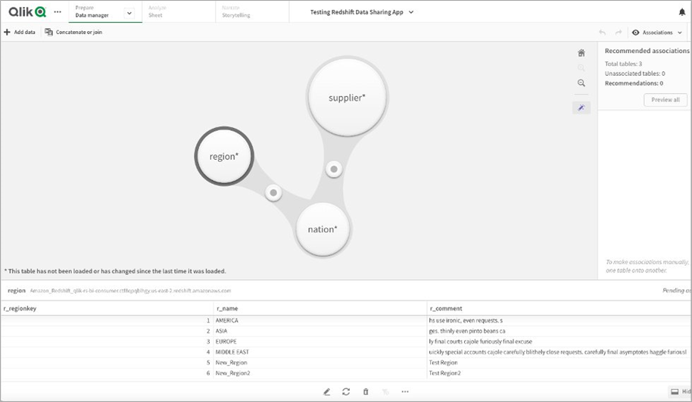Viewport: 692px width, 402px height.
Task: Click the ges. thinly even pinto beans cell
Action: point(560,331)
